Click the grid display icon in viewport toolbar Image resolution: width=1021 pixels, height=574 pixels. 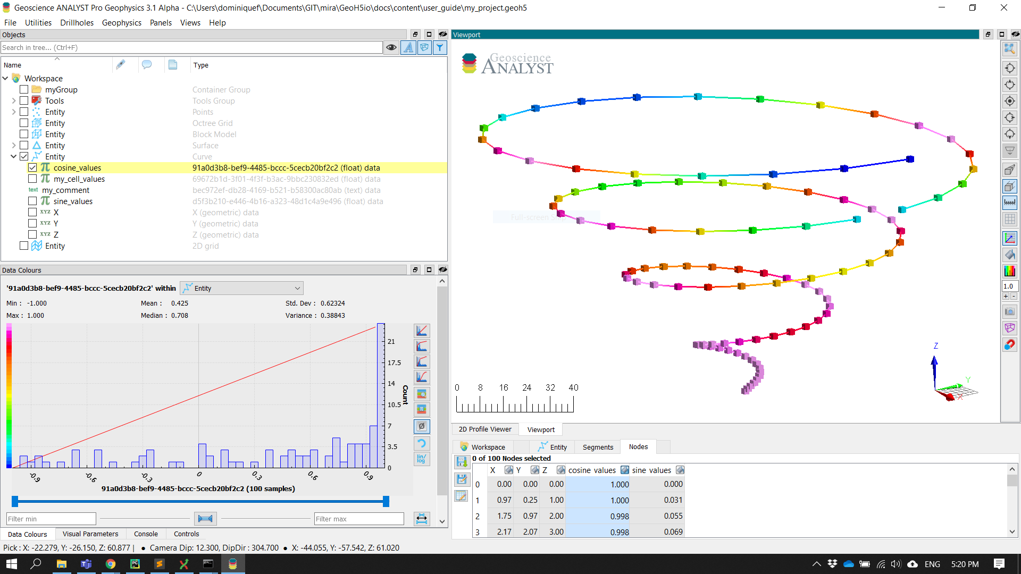[1009, 219]
